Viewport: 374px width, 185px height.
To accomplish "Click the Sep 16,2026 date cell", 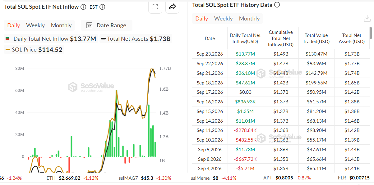I will click(x=210, y=102).
